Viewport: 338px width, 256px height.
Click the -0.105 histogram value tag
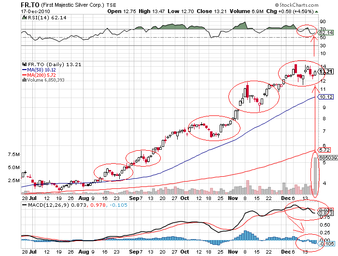tap(326, 244)
